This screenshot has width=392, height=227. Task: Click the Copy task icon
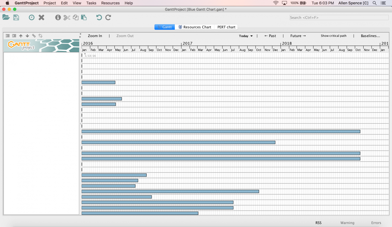pos(76,17)
